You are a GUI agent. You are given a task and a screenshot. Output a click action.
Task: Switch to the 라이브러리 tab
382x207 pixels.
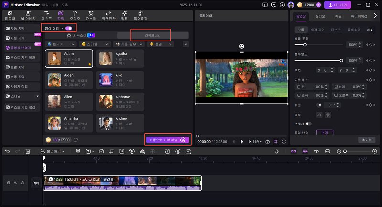point(153,35)
